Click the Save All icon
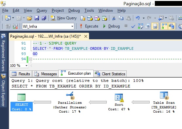Screen dimensions: 182x129 click(44, 18)
